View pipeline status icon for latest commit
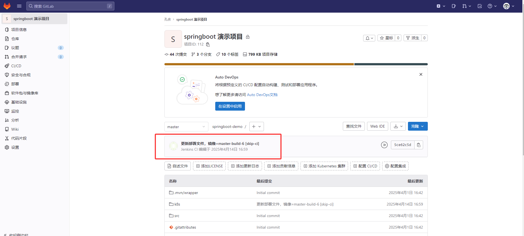Screen dimensions: 524x236 tap(384, 145)
